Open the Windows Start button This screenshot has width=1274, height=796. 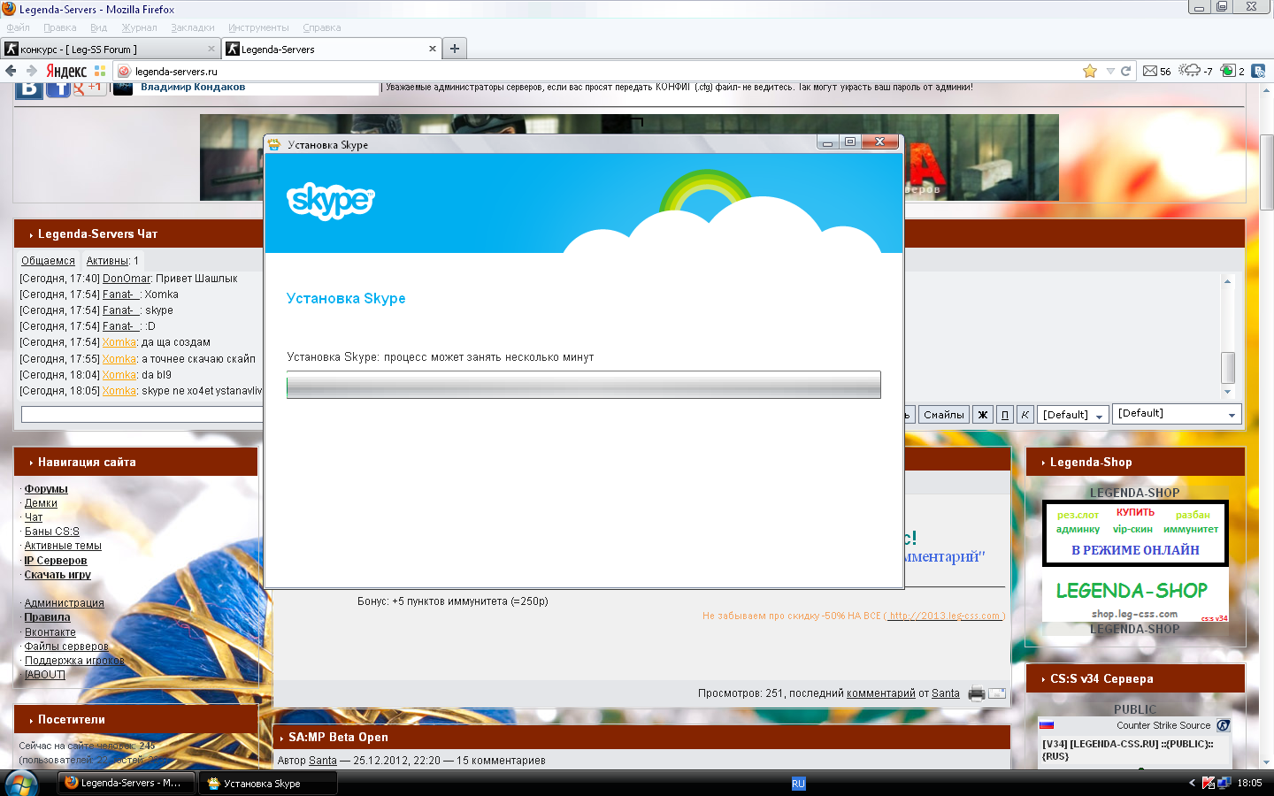point(21,783)
